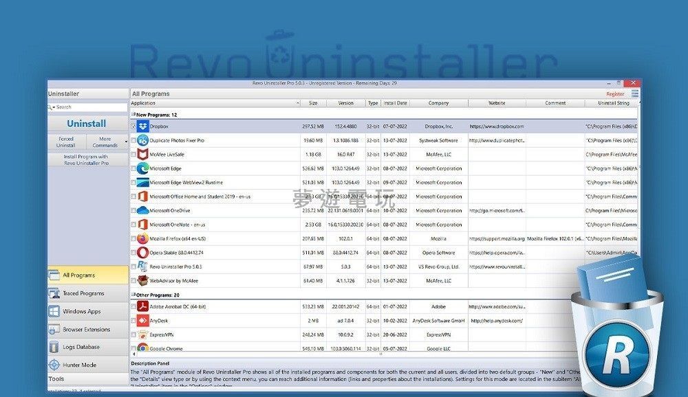
Task: Click the red Register link
Action: coord(615,94)
